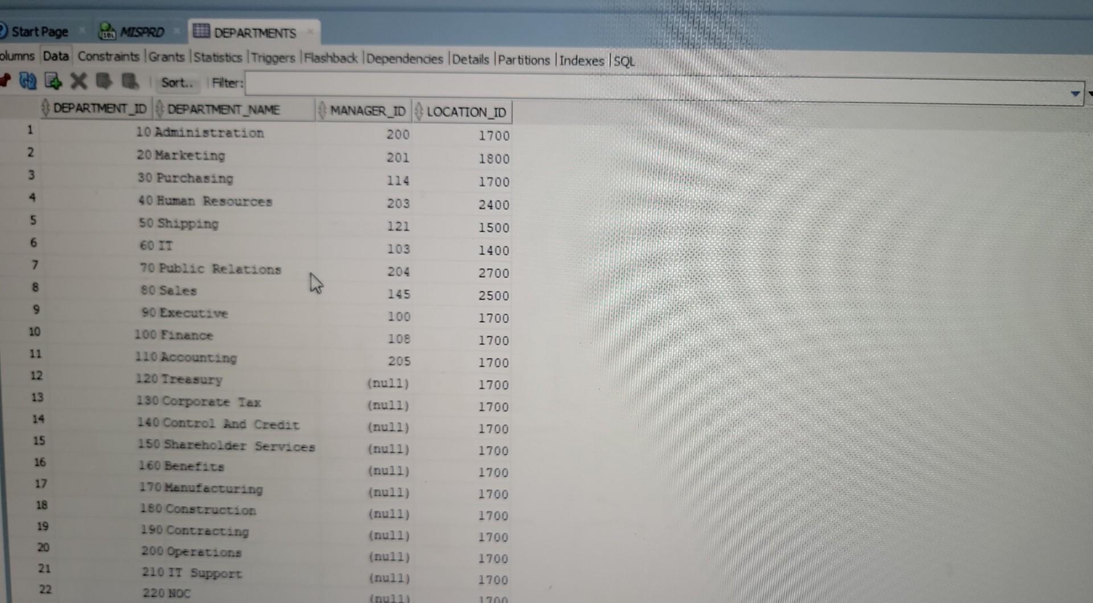
Task: Switch to the SQL tab
Action: coord(624,60)
